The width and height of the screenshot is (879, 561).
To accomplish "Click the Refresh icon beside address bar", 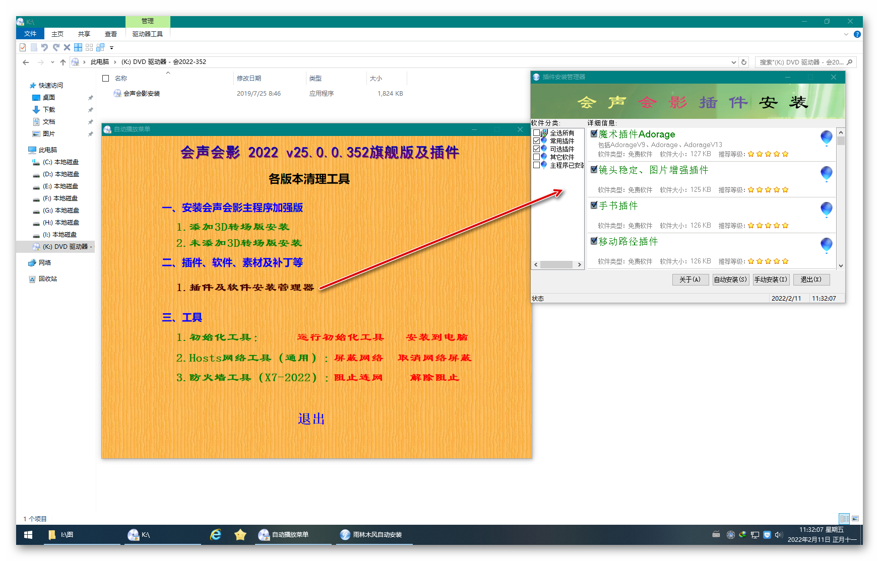I will coord(744,62).
